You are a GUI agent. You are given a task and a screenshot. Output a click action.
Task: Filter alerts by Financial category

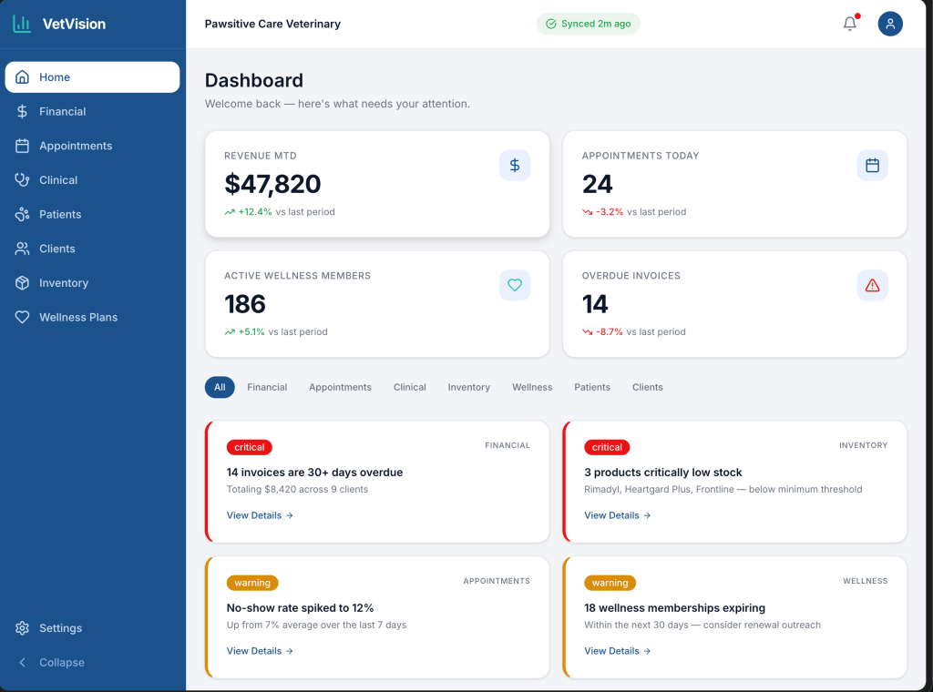tap(267, 387)
